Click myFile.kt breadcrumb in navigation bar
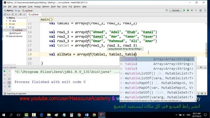Viewport: 210px width, 118px height. 28,10
